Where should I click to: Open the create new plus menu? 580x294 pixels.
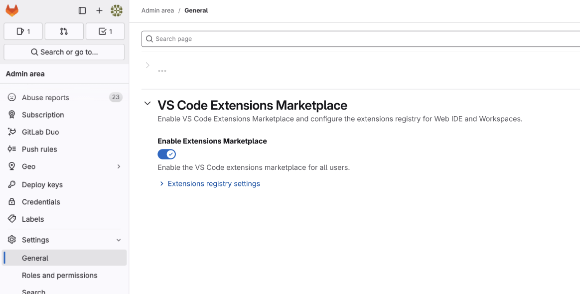[99, 10]
